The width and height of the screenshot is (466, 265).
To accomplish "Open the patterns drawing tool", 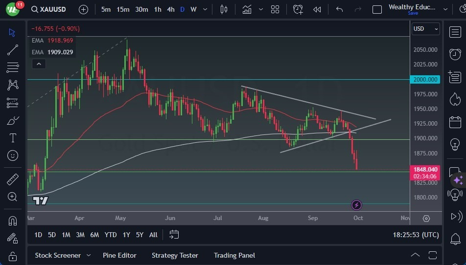I will click(13, 85).
